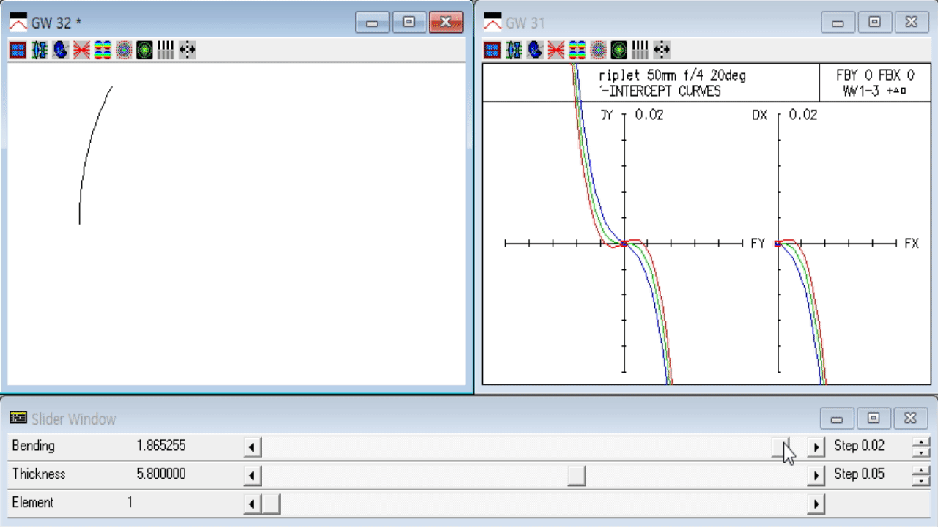Viewport: 938px width, 527px height.
Task: Click the window setup icon in GW 31
Action: click(492, 50)
